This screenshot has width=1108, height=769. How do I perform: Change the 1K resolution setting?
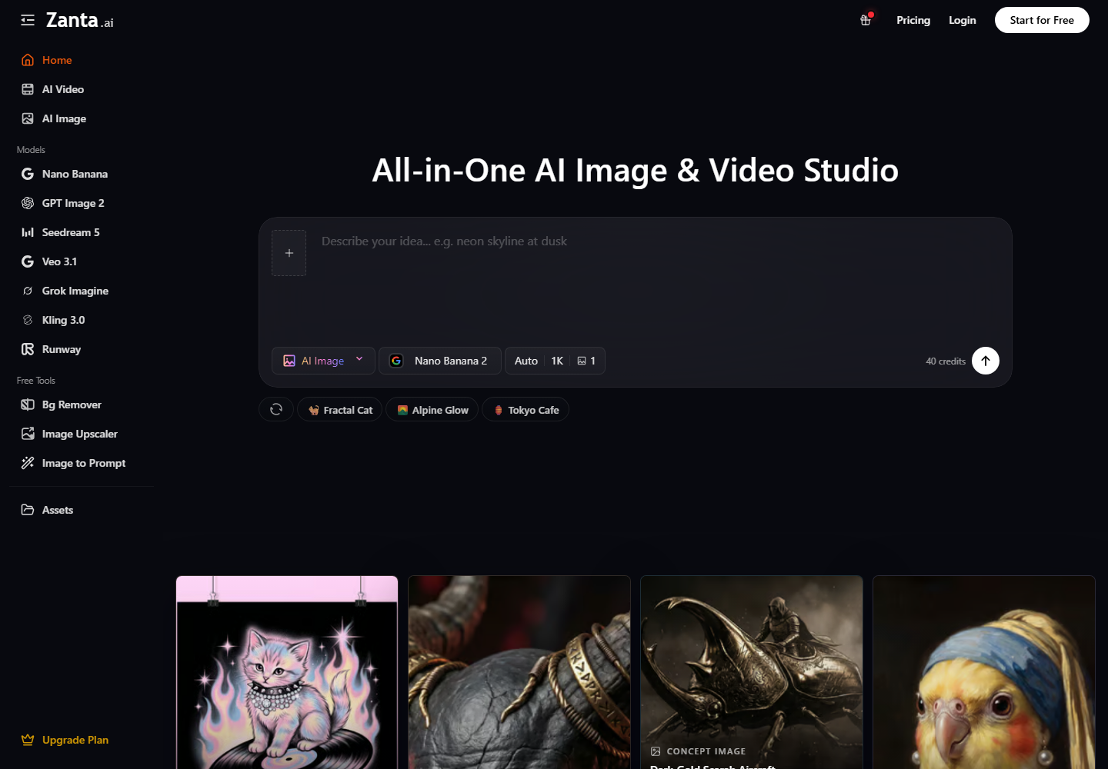coord(557,361)
